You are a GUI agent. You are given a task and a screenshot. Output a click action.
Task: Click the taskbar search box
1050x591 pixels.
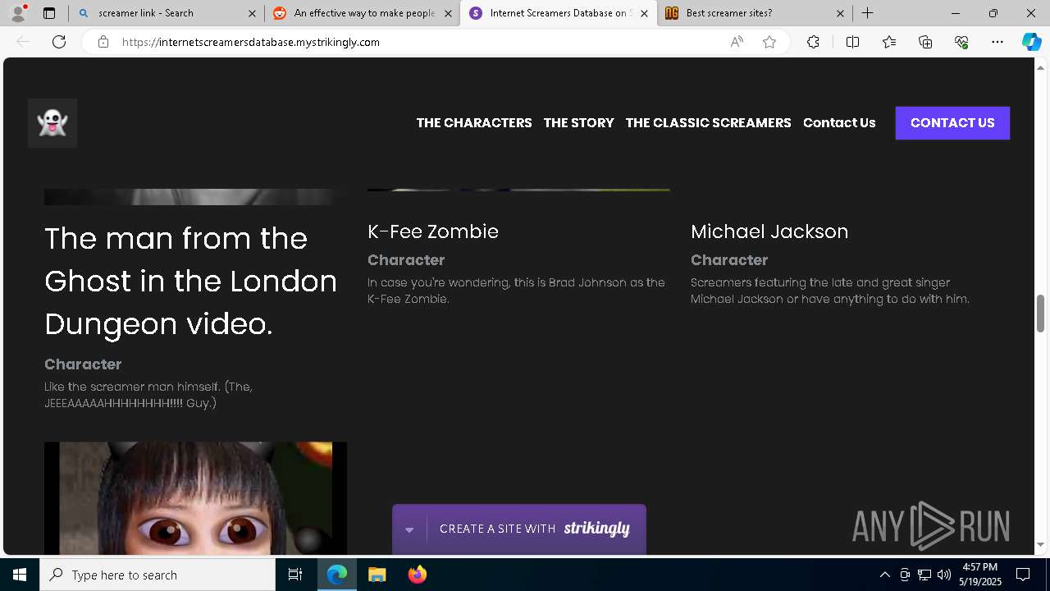pyautogui.click(x=157, y=575)
